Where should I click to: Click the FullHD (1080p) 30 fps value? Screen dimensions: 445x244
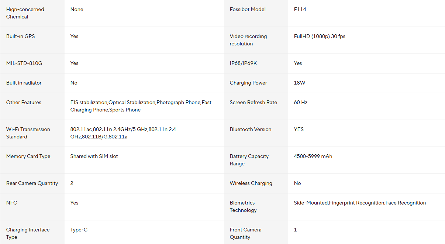click(x=320, y=37)
